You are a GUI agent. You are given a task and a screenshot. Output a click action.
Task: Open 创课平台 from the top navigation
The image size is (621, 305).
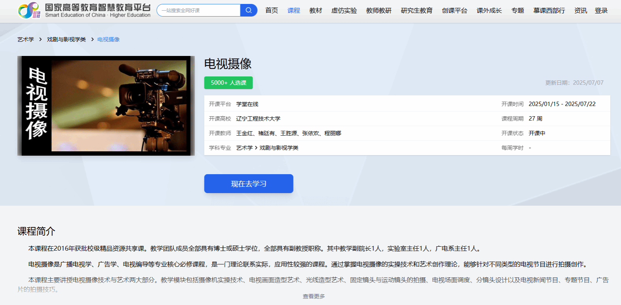[x=455, y=11]
